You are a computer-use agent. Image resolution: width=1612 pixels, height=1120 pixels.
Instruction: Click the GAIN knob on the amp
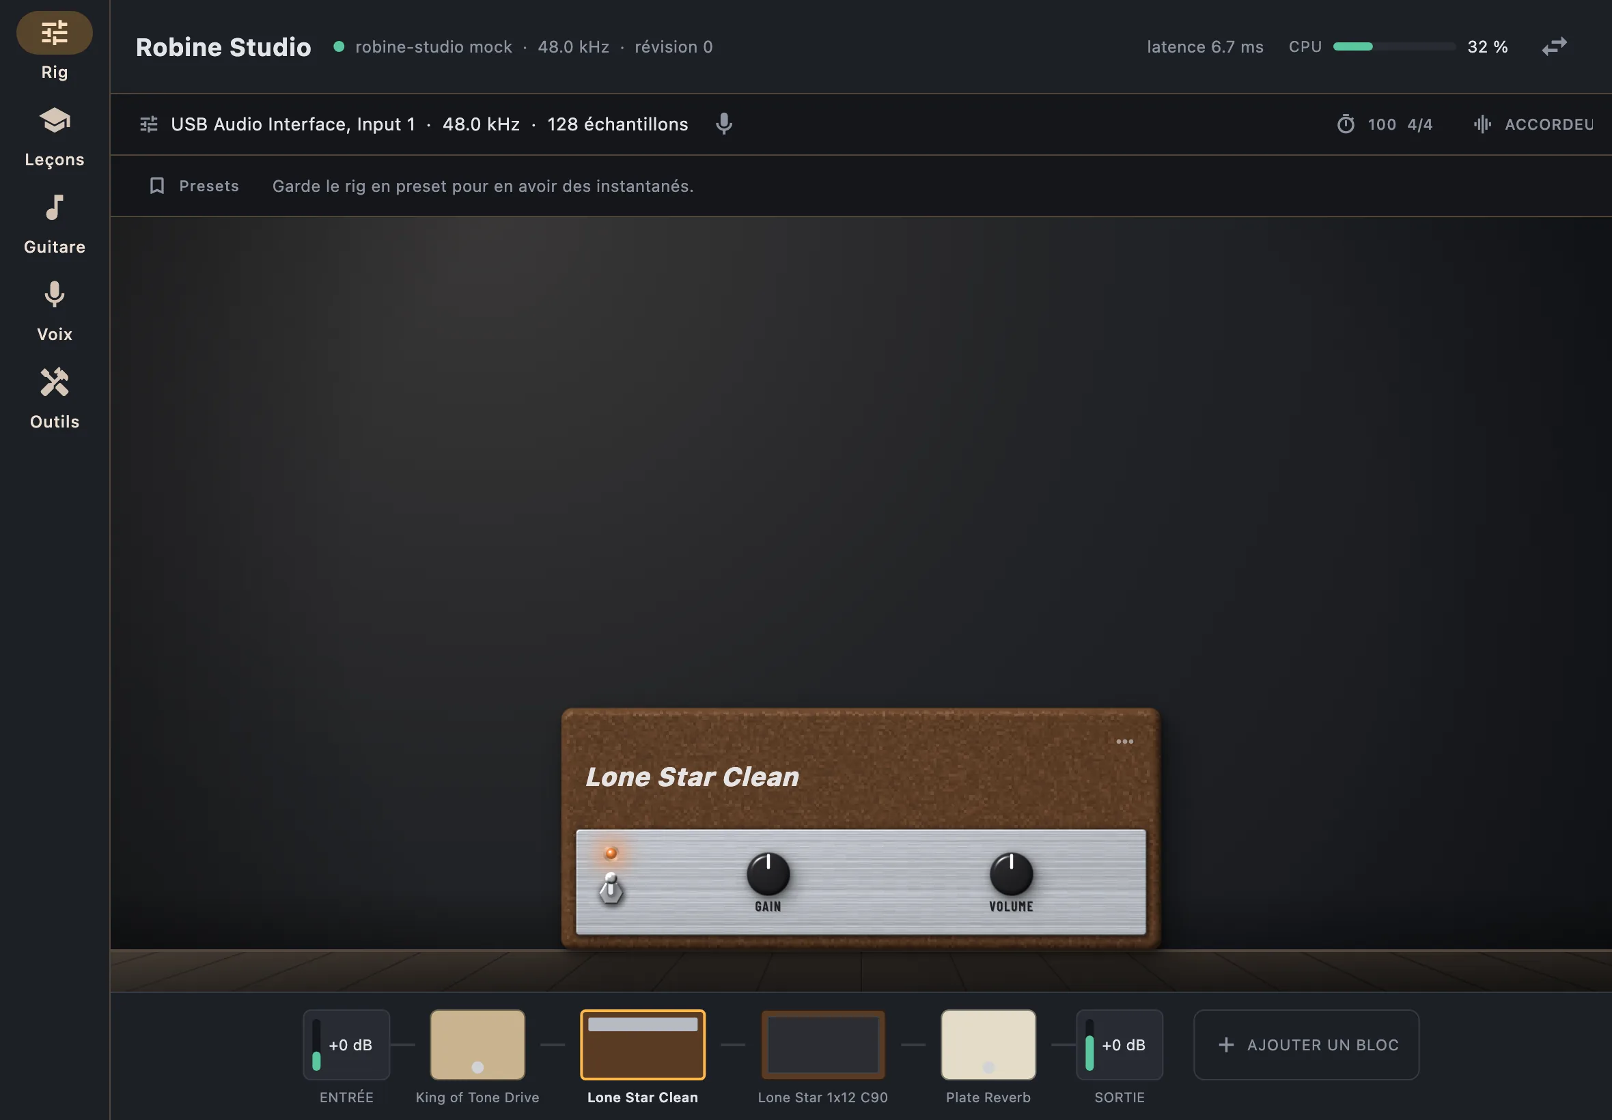click(x=768, y=873)
